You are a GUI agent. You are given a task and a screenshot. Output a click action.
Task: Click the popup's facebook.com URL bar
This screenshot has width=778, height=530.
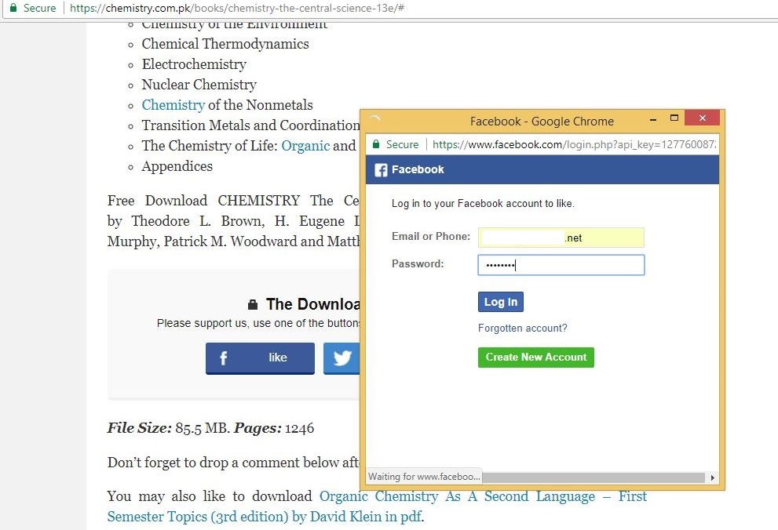(x=573, y=144)
